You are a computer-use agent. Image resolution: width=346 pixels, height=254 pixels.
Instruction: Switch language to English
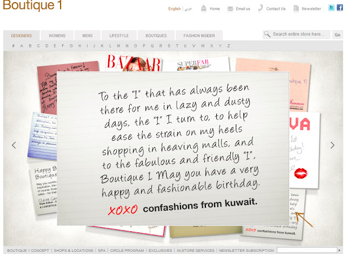pos(174,9)
